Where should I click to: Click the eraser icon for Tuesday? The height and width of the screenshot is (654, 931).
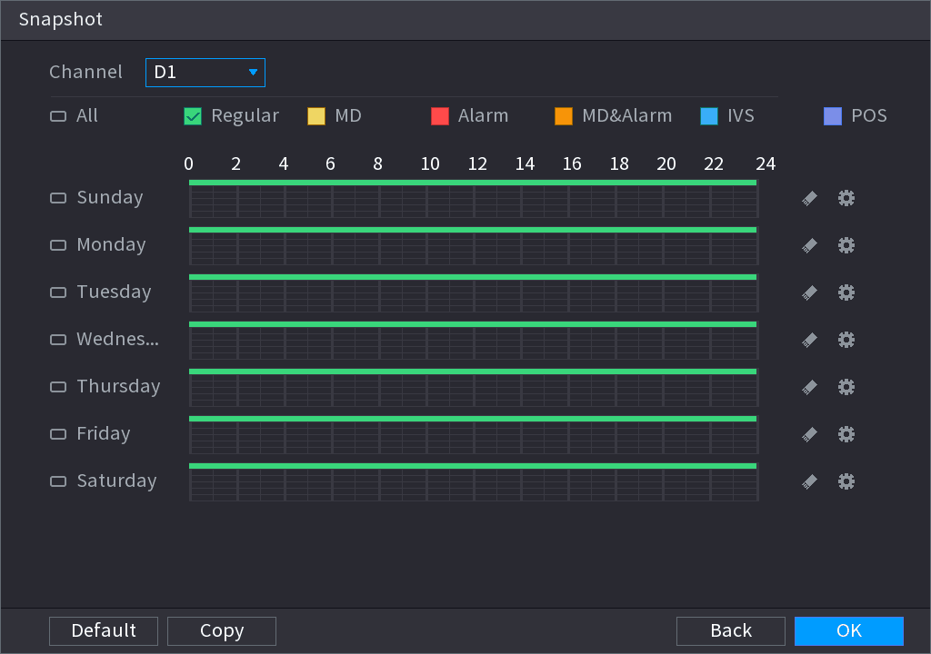(x=809, y=292)
